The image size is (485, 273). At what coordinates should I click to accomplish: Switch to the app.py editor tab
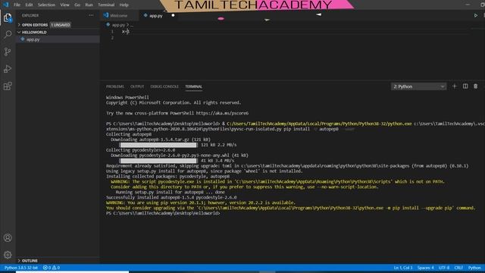156,15
